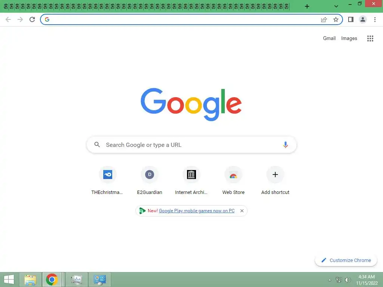Open the Windows Start button
Viewport: 383px width, 287px height.
tap(9, 280)
